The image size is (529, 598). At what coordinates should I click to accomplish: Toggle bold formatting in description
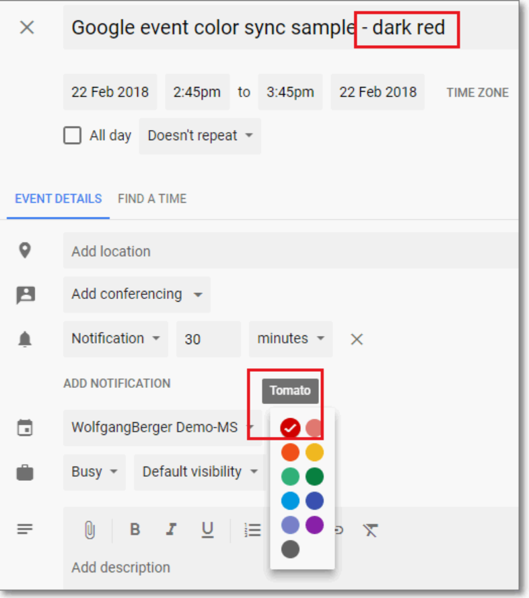click(x=135, y=529)
